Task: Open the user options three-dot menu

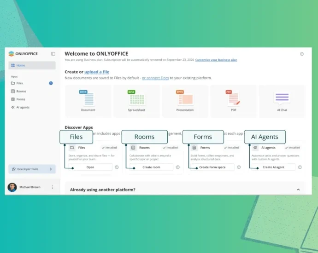Action: (x=53, y=187)
